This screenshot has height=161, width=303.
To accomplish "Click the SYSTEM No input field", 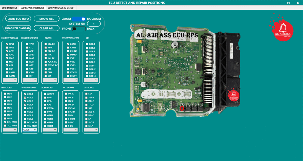I will click(x=94, y=24).
